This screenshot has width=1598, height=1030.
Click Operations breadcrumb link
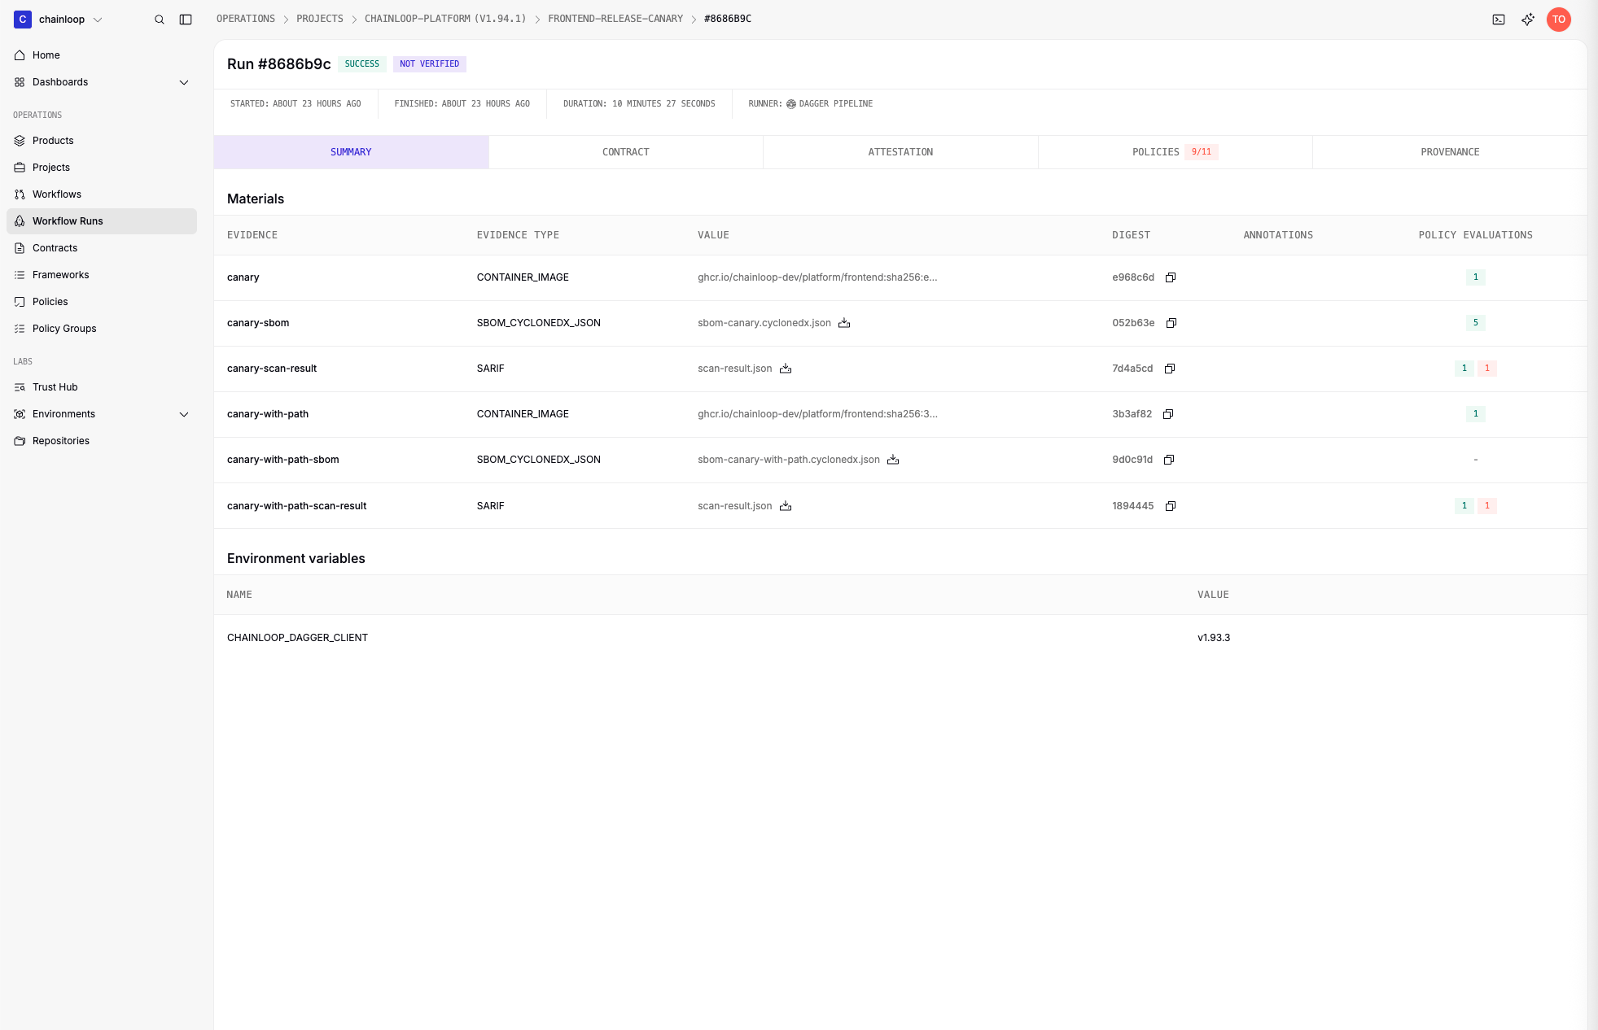(246, 19)
